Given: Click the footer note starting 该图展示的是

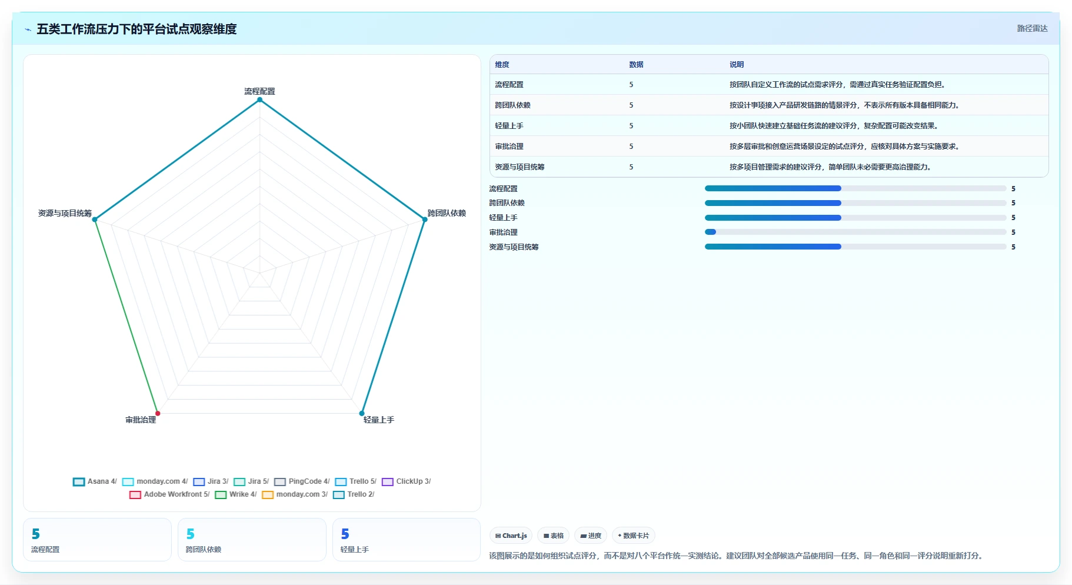Looking at the screenshot, I should tap(737, 556).
